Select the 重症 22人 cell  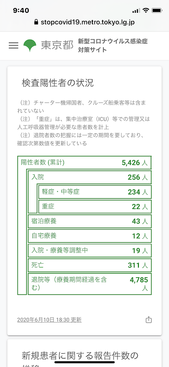95,206
